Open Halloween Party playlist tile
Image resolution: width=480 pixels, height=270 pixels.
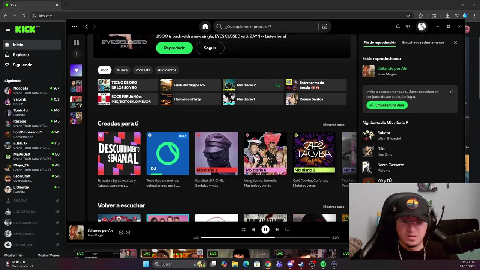(190, 99)
